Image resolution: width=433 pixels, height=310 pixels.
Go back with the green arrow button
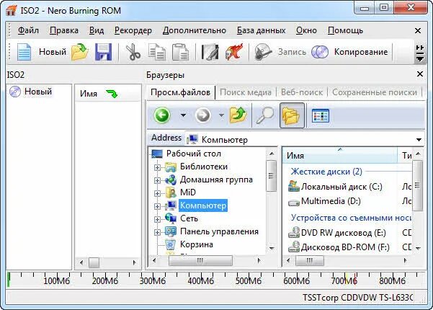(162, 115)
